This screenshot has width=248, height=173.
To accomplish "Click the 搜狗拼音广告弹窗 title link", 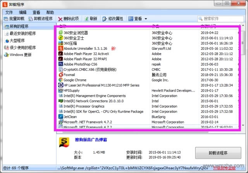I will 91,140.
